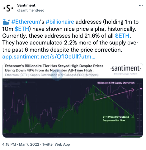Screen dimensions: 146x150
Task: Open the @santimentfeed handle
Action: click(x=31, y=10)
